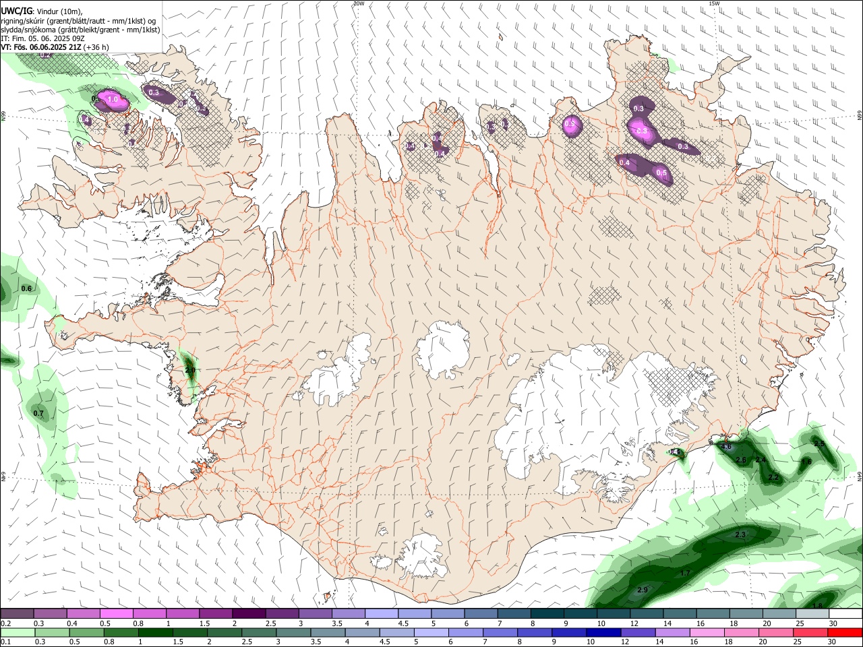Click snow legend swatch between 20 and 25

tap(779, 613)
